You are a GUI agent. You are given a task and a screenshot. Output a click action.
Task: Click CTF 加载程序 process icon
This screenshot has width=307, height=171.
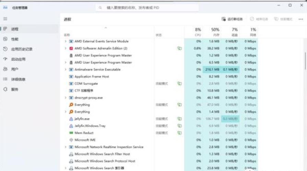71,91
